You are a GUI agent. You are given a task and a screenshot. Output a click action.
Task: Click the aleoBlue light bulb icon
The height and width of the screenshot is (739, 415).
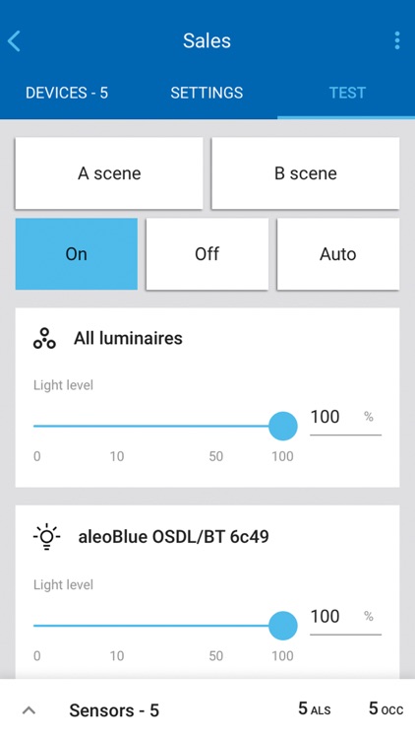(x=46, y=537)
